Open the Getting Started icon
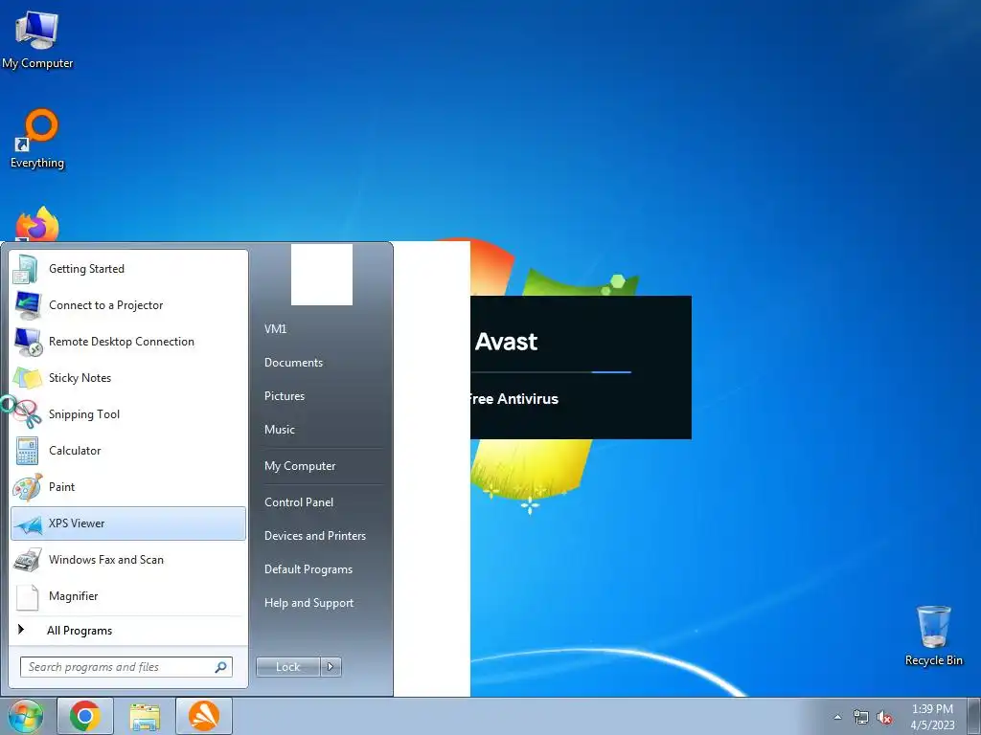The width and height of the screenshot is (981, 735). point(26,269)
